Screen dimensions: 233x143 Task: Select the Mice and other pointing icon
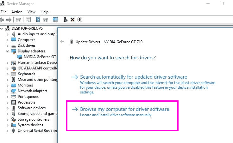point(14,80)
